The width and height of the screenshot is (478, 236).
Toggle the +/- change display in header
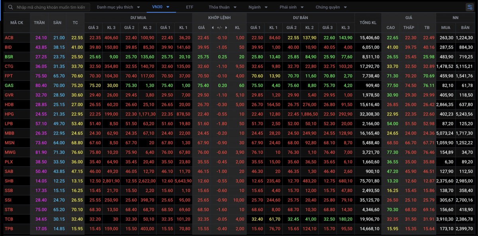(x=219, y=27)
